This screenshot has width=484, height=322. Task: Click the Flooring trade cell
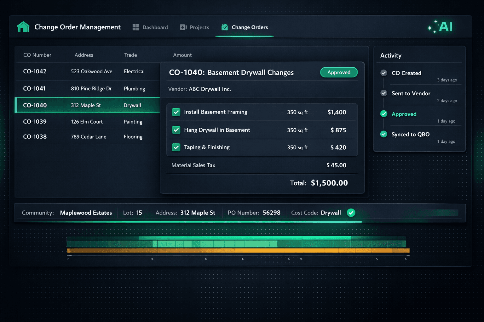(x=133, y=137)
